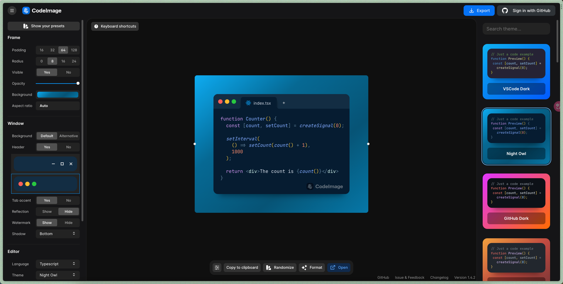Open the Language dropdown showing Typescript

[x=57, y=264]
